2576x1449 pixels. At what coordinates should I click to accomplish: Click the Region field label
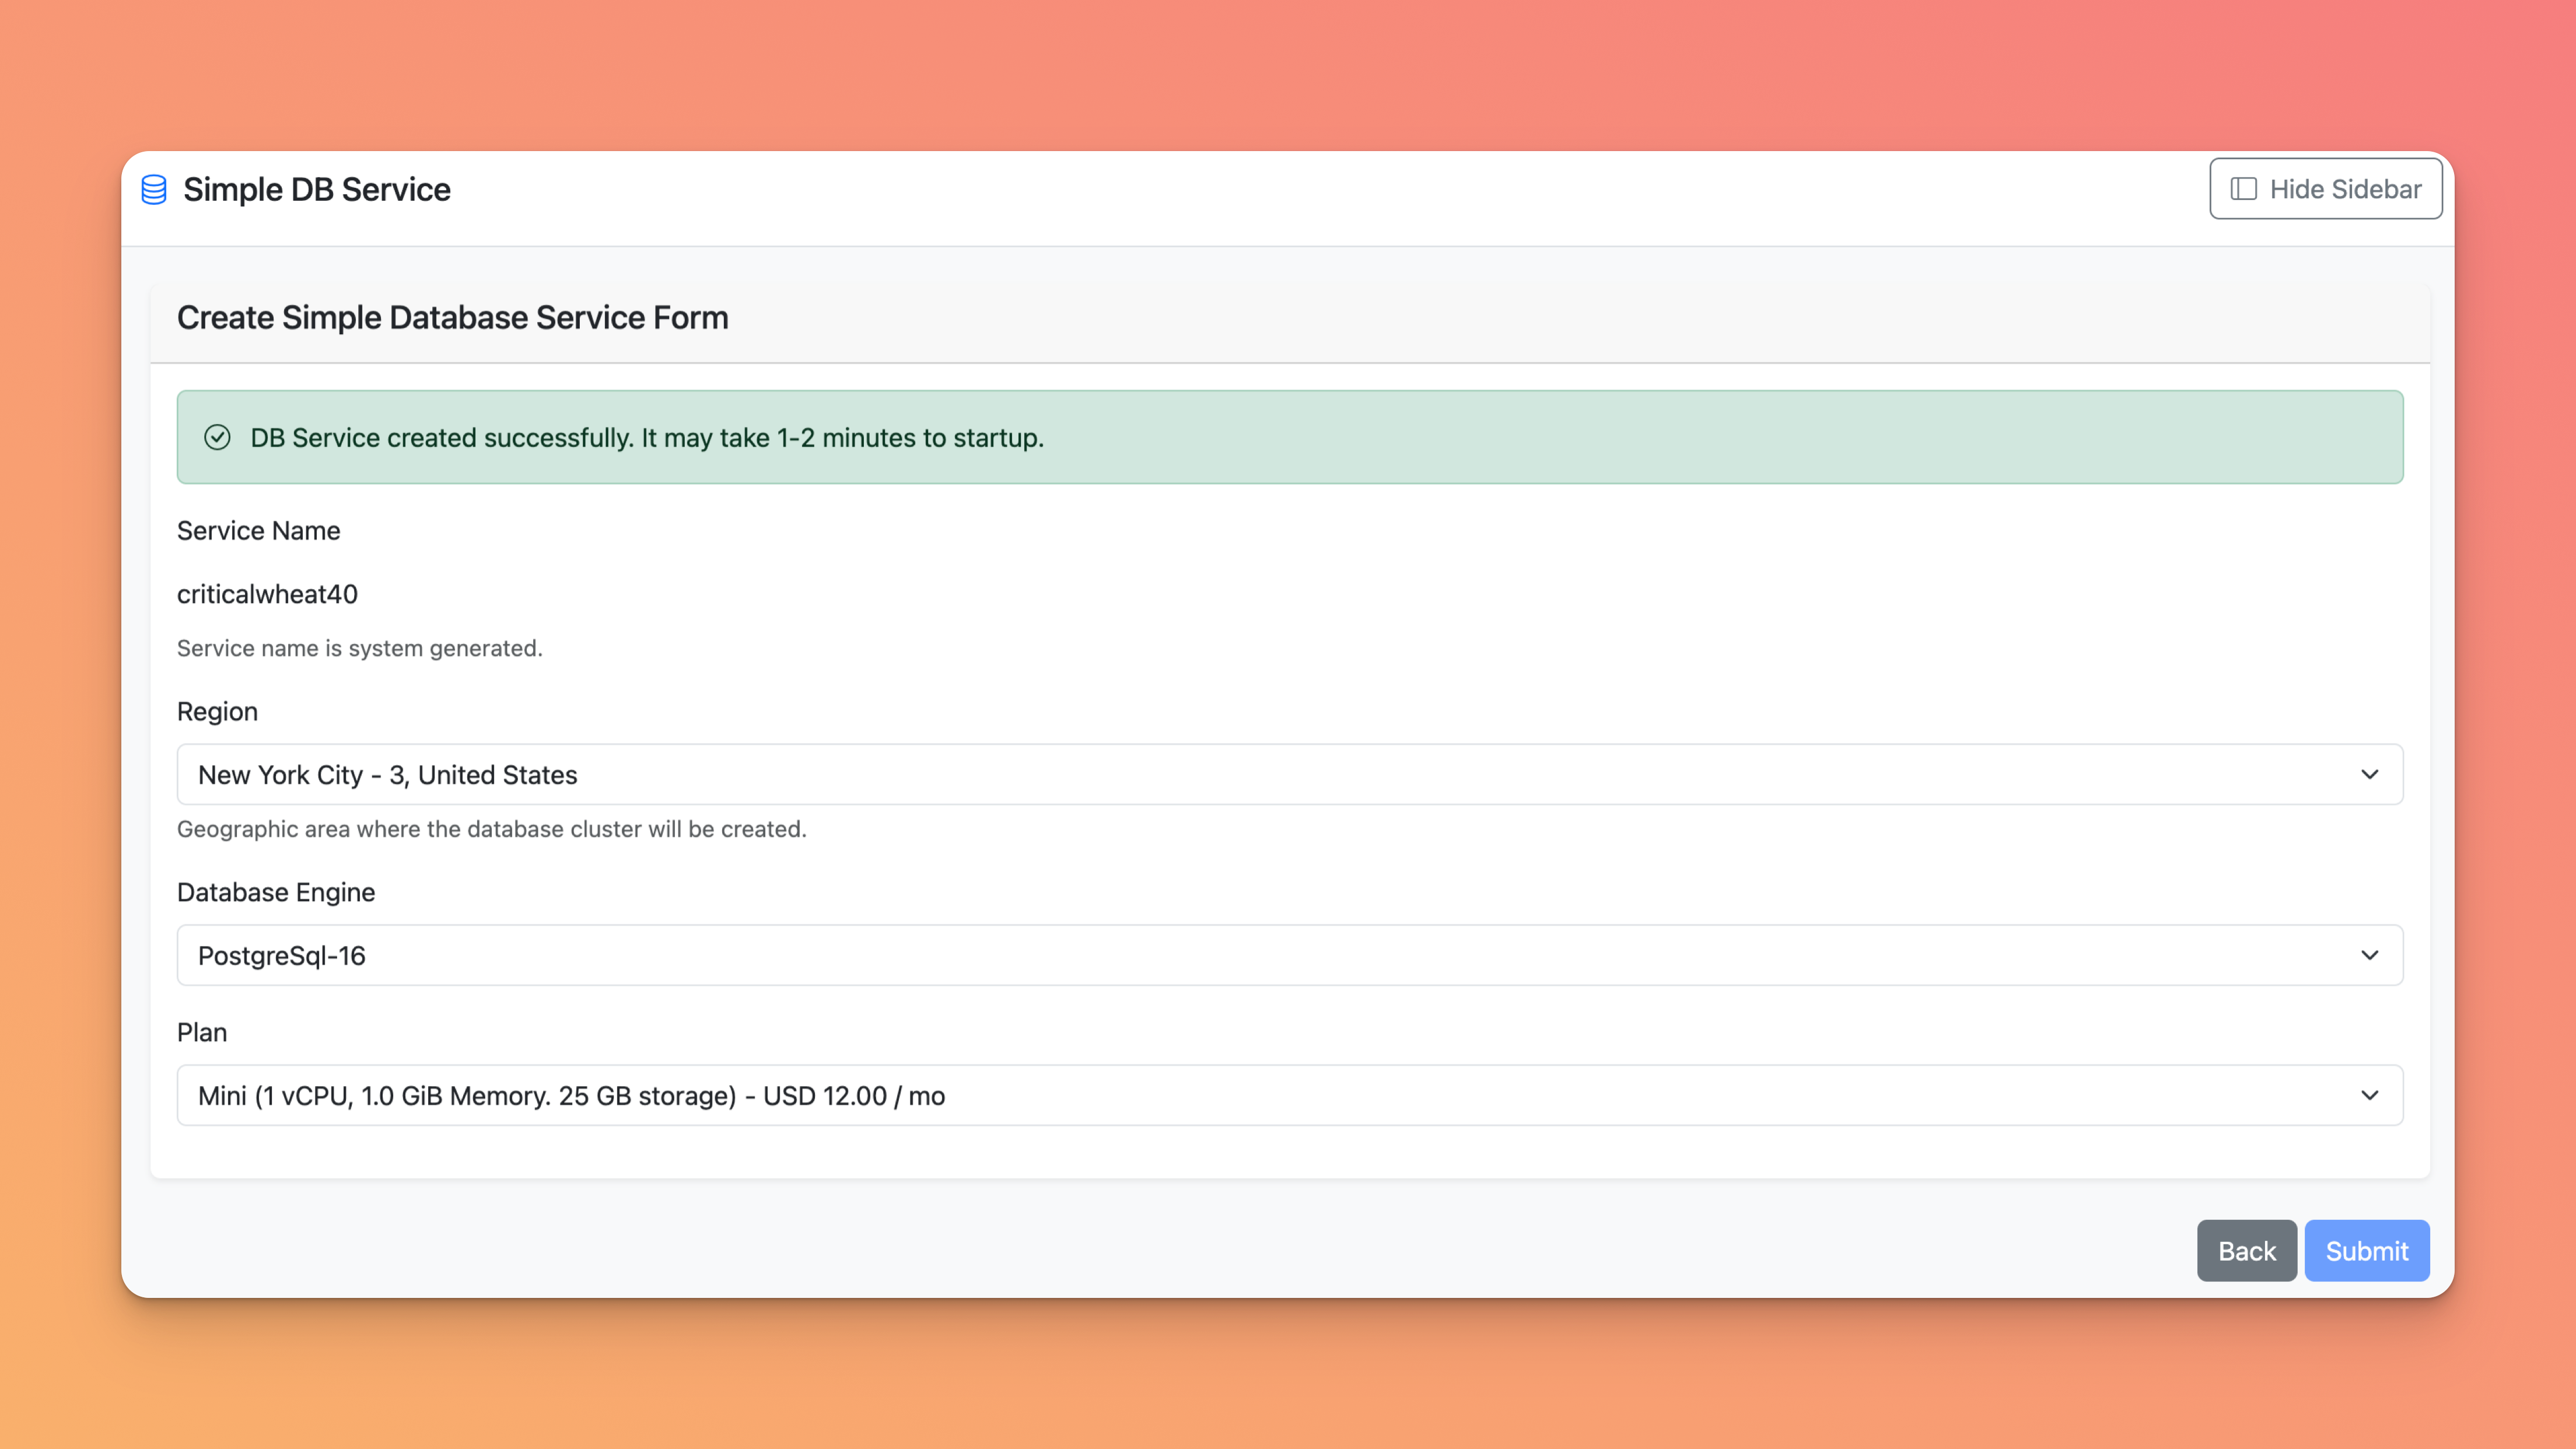[x=217, y=711]
